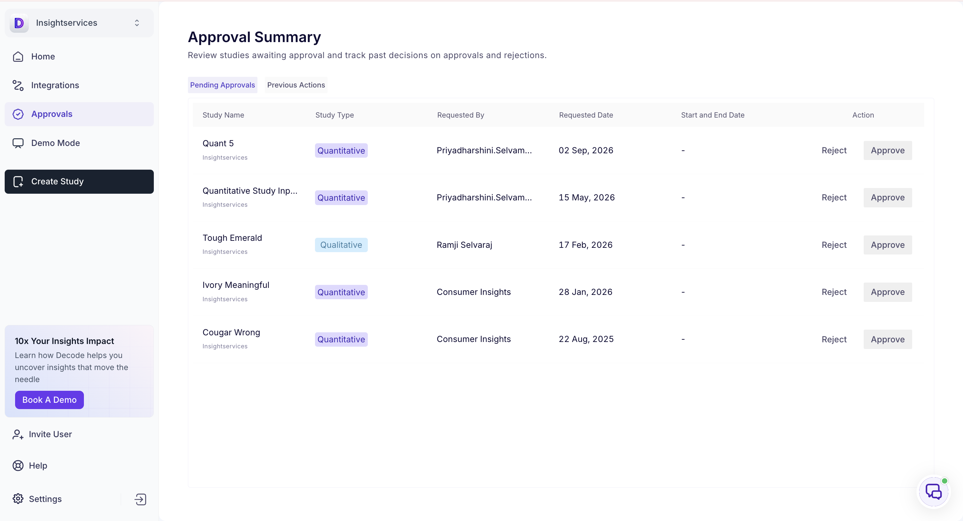
Task: Click the Decode logo next to Insightservices
Action: point(19,23)
